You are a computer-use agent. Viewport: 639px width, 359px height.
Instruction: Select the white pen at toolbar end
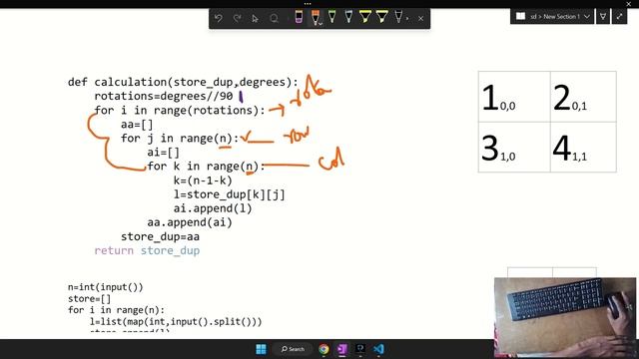click(398, 17)
